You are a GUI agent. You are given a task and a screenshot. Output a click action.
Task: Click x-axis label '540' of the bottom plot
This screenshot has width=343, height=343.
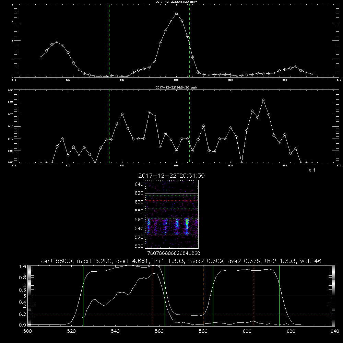(x=115, y=331)
